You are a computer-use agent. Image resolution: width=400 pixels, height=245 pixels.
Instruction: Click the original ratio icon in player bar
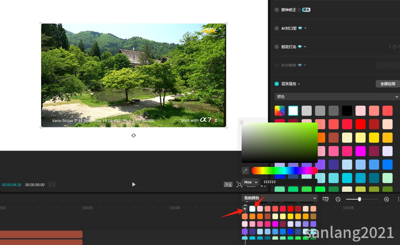click(228, 184)
